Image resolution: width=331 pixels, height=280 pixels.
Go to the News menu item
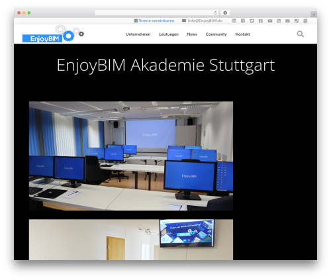click(192, 34)
